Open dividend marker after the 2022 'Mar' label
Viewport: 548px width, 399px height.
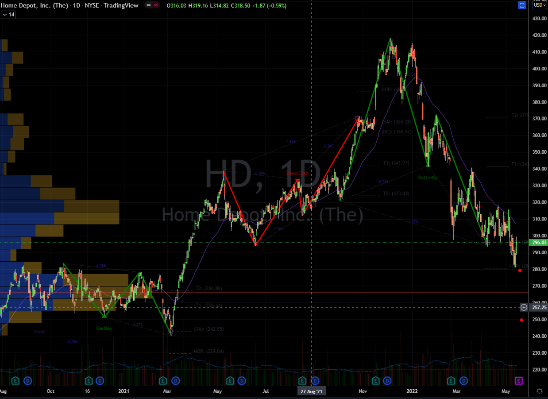click(463, 380)
